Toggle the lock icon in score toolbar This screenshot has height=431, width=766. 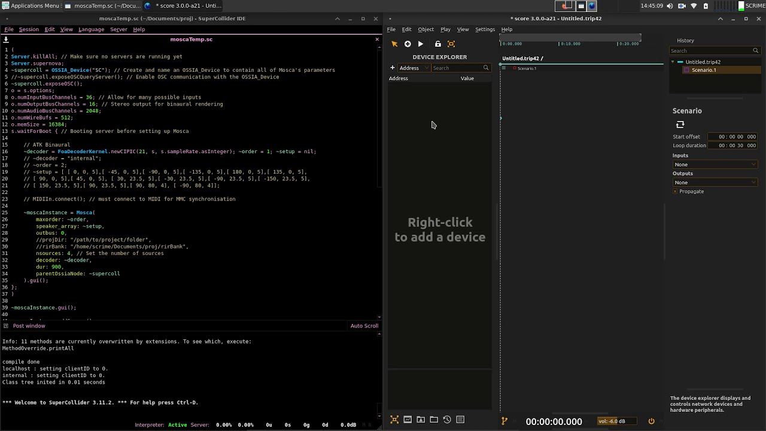click(438, 44)
